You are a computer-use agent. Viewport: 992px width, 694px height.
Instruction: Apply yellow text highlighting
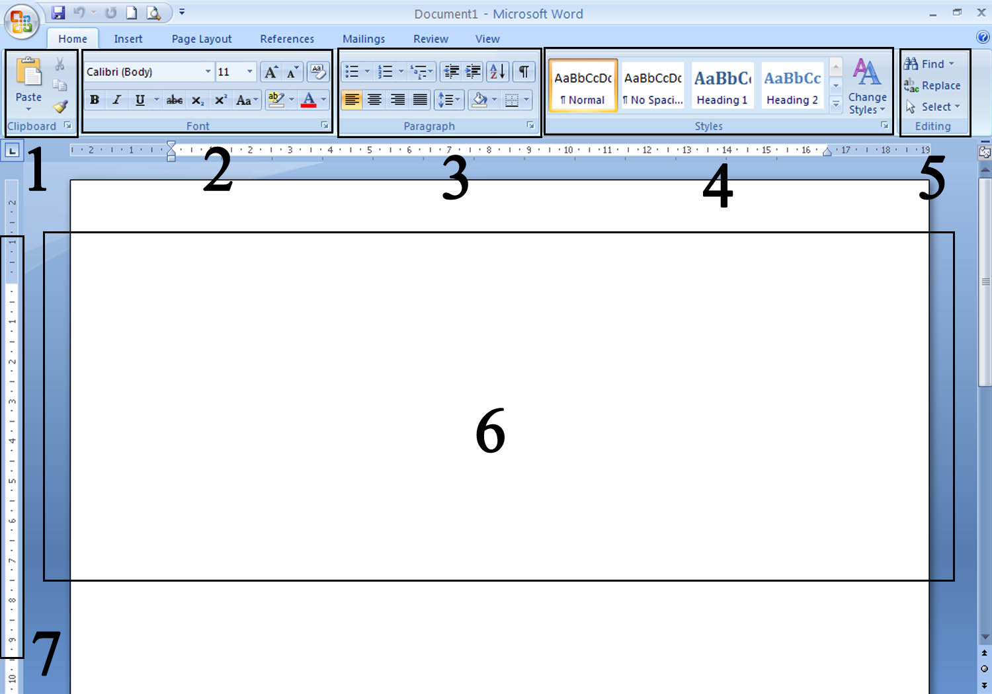click(275, 100)
